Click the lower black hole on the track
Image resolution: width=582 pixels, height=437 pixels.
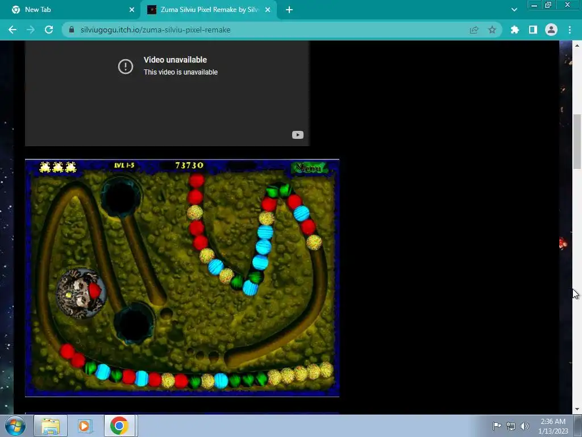(134, 323)
